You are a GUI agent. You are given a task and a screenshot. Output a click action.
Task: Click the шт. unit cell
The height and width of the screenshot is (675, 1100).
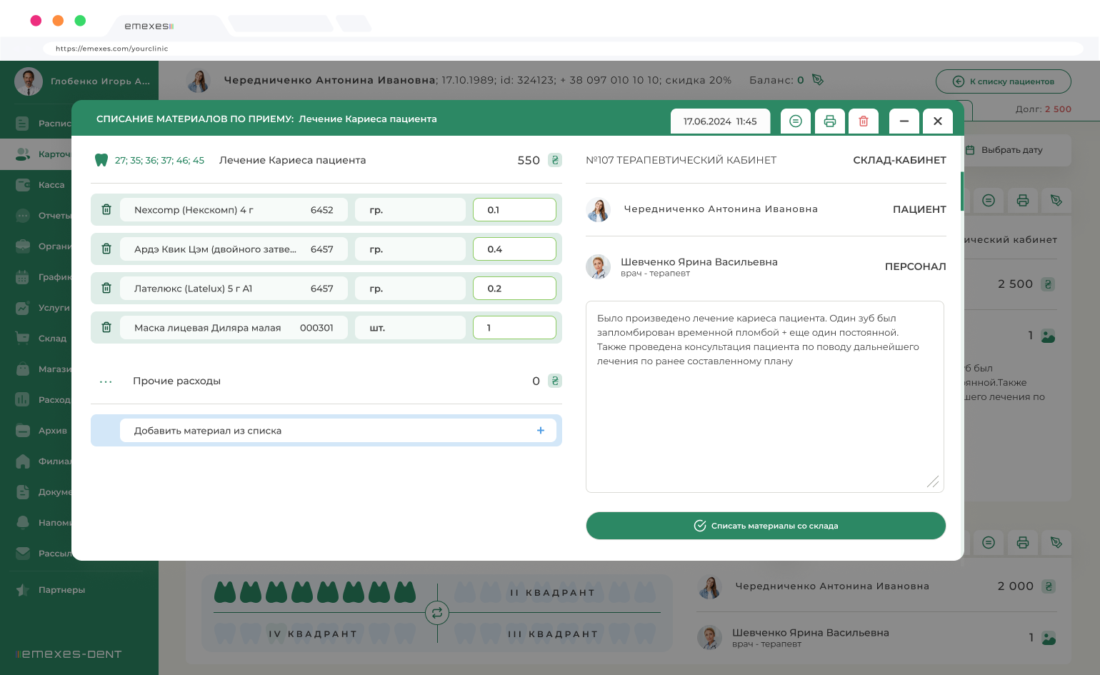tap(411, 328)
